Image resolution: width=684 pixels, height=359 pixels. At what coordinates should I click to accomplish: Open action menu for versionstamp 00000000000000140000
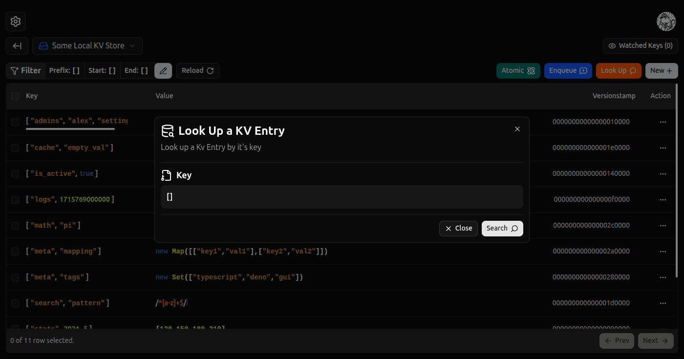point(663,174)
